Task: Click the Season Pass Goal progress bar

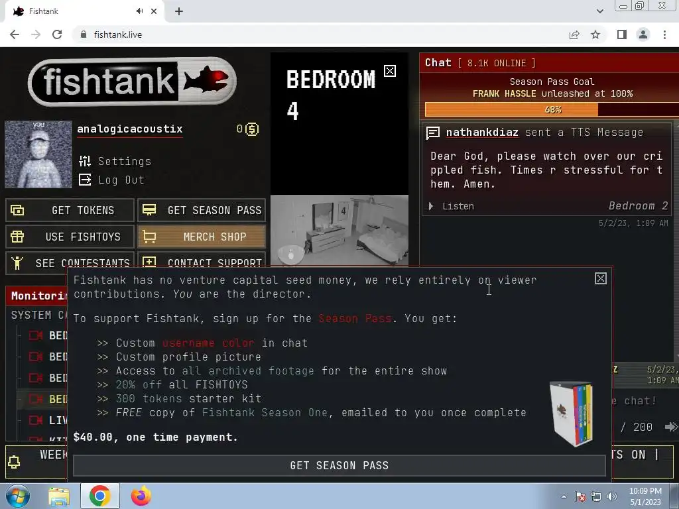Action: click(552, 109)
